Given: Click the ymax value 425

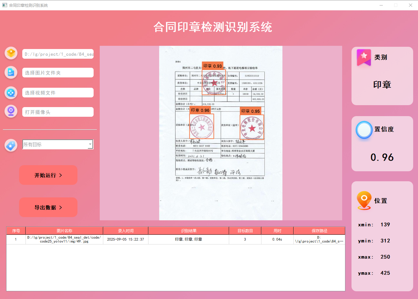Looking at the screenshot, I should tap(385, 273).
